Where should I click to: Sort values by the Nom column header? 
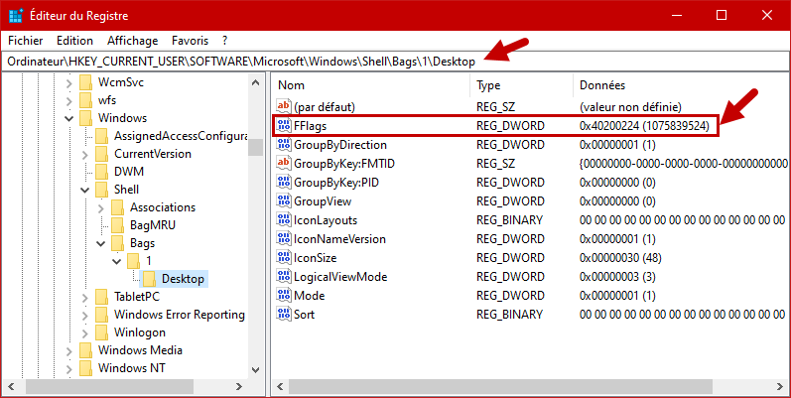coord(371,85)
